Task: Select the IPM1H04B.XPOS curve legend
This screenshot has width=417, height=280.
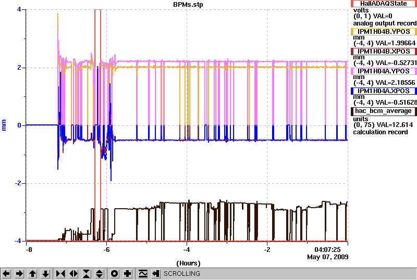Action: point(384,52)
